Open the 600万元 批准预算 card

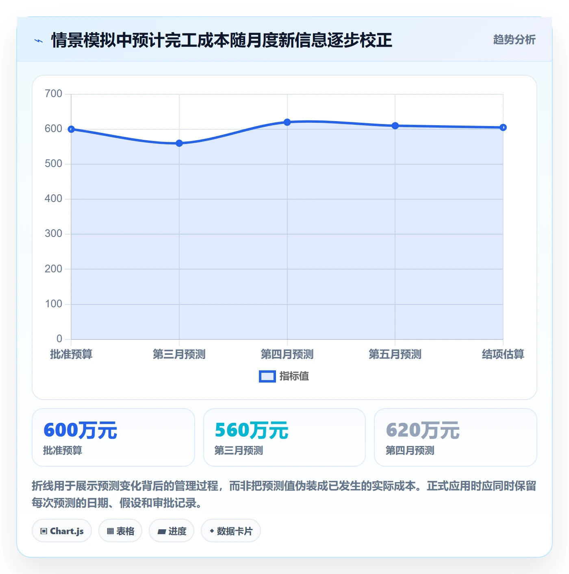coord(113,437)
